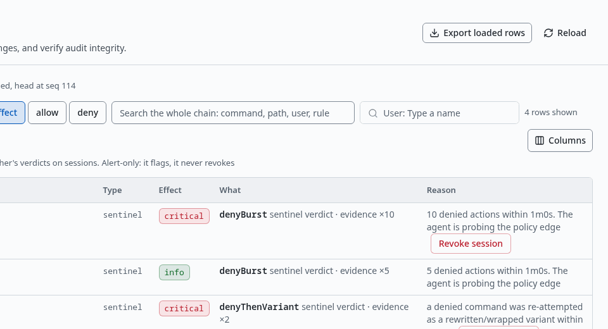Click sentinel type in info row
Image resolution: width=608 pixels, height=329 pixels.
(122, 271)
